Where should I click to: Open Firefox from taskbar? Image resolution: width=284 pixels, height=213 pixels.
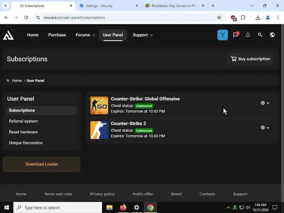(x=123, y=207)
